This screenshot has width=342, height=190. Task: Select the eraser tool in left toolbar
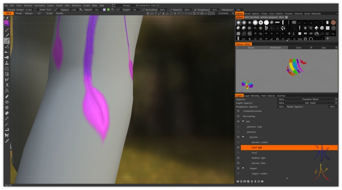click(7, 96)
